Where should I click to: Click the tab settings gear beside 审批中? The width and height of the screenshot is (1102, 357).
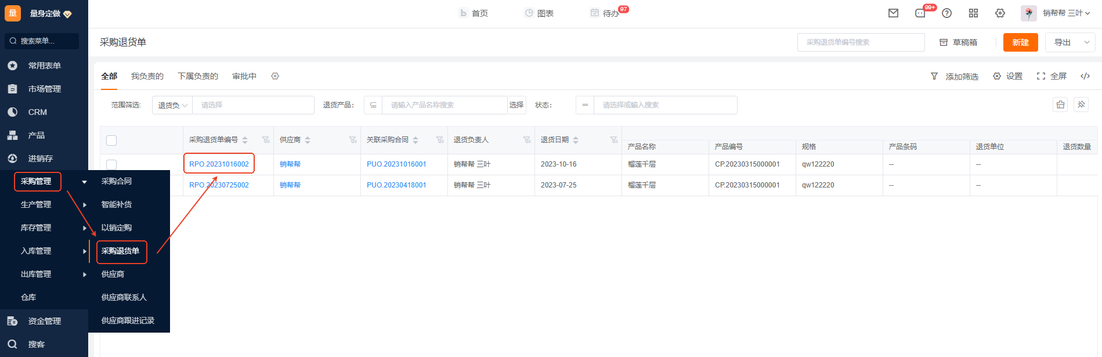(275, 76)
